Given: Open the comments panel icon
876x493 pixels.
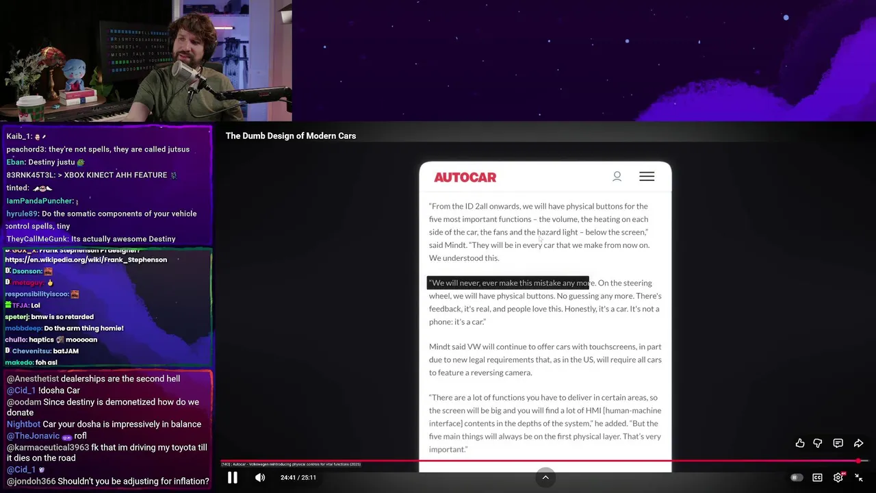Looking at the screenshot, I should (838, 443).
